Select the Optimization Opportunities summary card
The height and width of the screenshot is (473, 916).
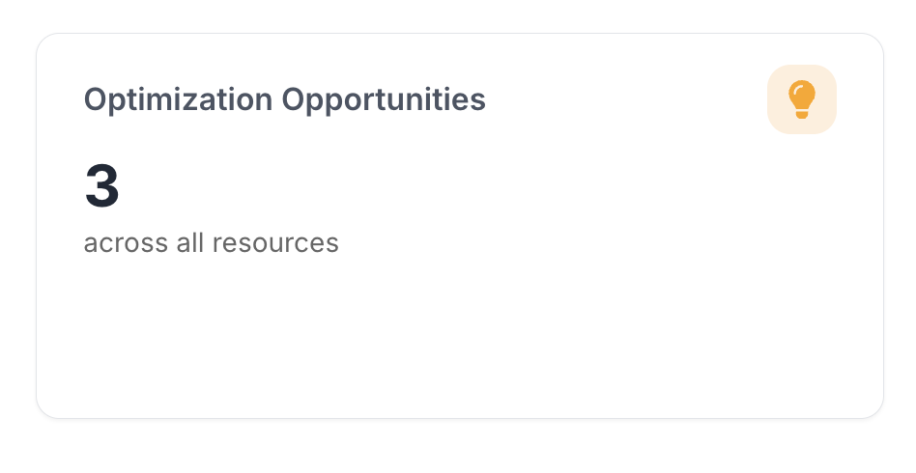(460, 226)
